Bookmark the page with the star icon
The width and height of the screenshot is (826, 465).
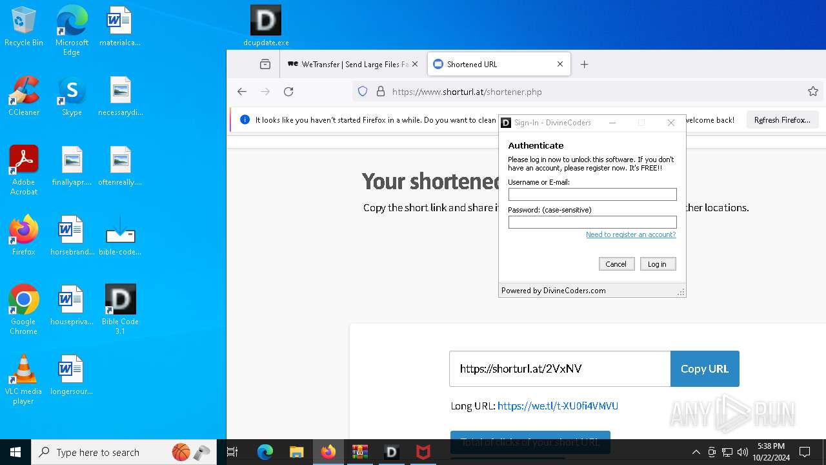tap(813, 92)
